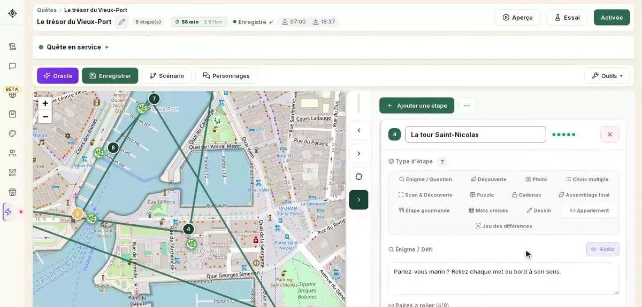Click the Audio button for the riddle
Screen dimensions: 642x307
pyautogui.click(x=602, y=249)
